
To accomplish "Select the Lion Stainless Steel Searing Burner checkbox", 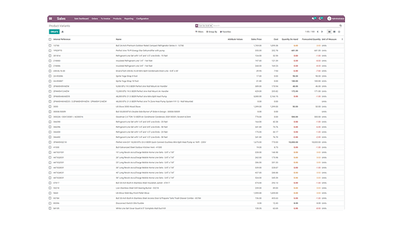I will point(50,188).
